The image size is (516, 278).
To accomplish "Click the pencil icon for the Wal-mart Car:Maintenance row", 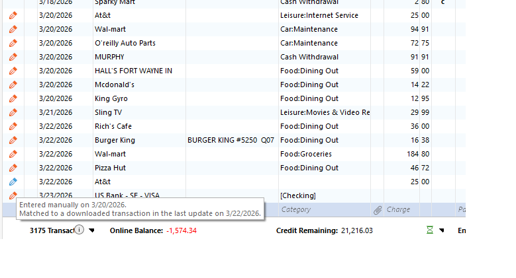I will pyautogui.click(x=13, y=29).
